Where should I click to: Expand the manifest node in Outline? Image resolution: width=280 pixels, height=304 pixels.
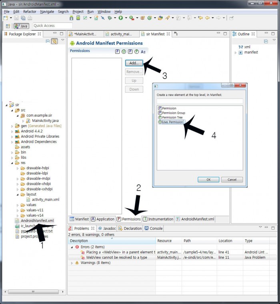[236, 53]
